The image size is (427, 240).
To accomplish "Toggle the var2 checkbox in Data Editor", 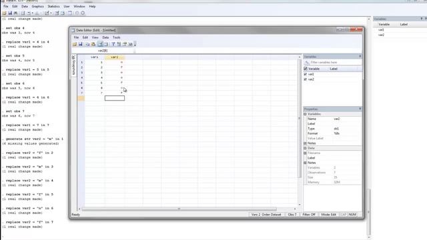I will (306, 79).
